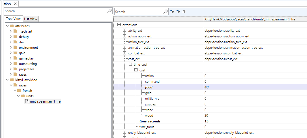
Task: Select the gold property label
Action: (149, 93)
